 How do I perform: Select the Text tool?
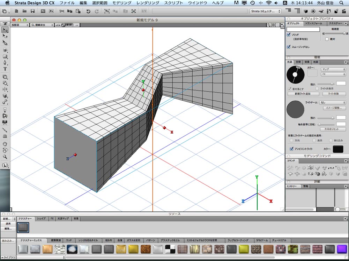click(5, 69)
